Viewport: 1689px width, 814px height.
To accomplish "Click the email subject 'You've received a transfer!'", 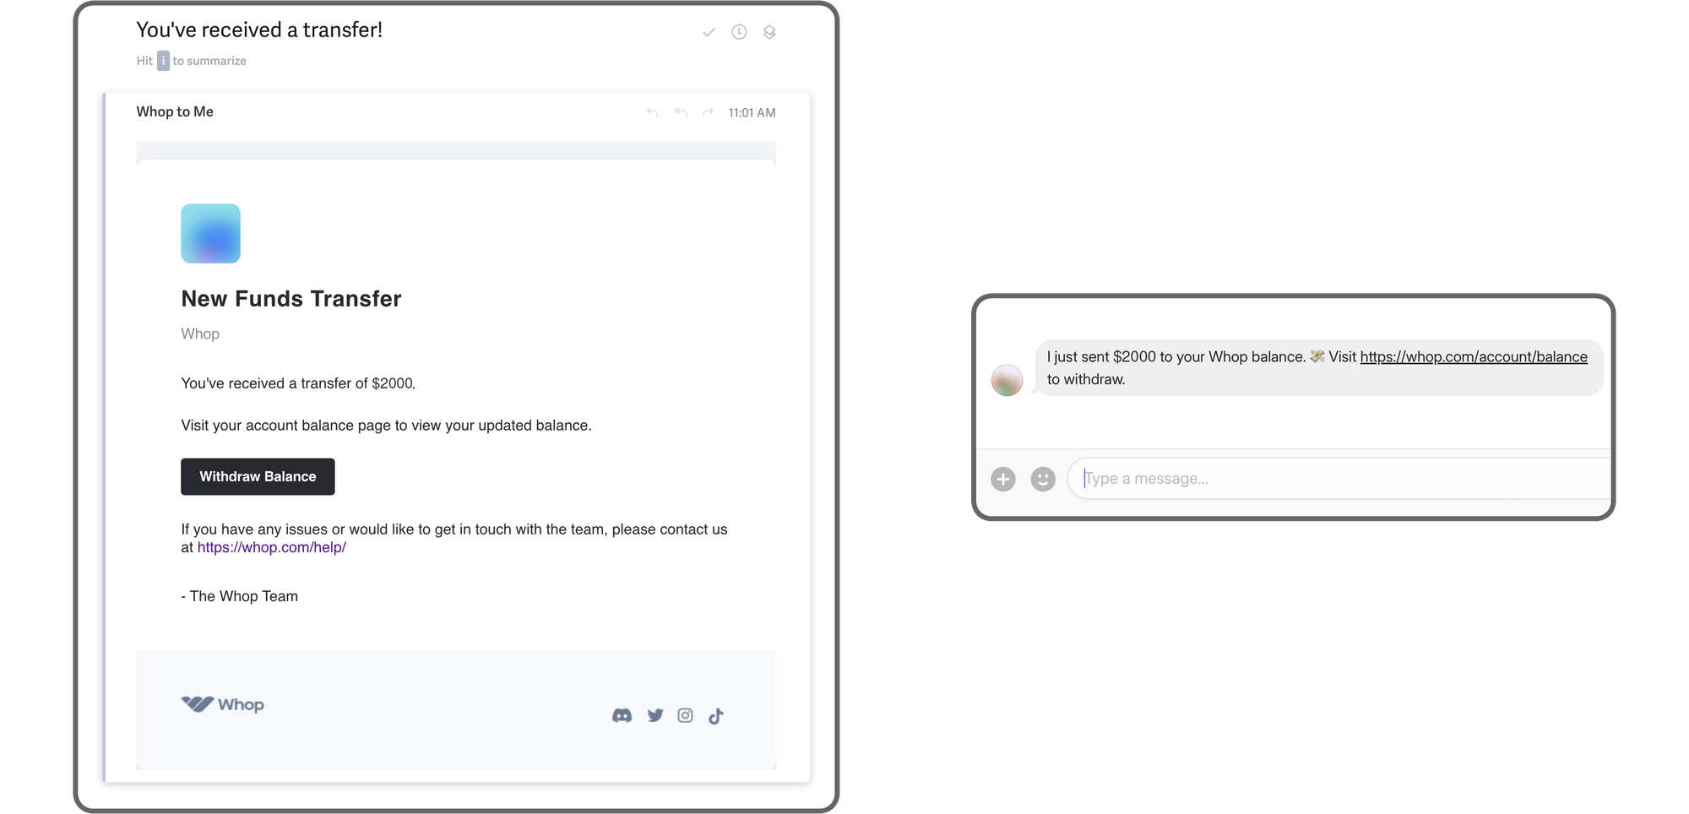I will [259, 30].
